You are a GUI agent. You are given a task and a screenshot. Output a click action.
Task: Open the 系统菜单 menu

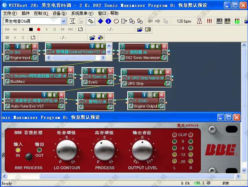coord(82,13)
